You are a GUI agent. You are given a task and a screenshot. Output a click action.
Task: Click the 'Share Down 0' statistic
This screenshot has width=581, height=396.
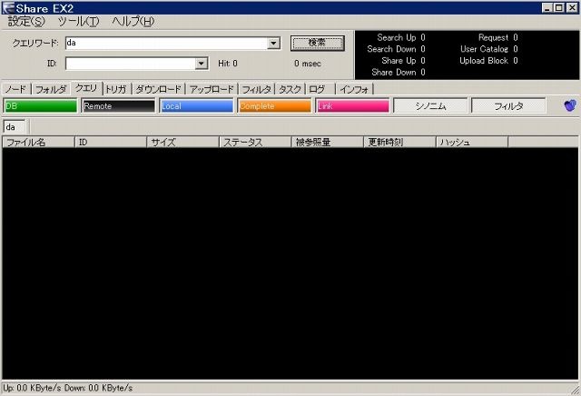click(399, 73)
